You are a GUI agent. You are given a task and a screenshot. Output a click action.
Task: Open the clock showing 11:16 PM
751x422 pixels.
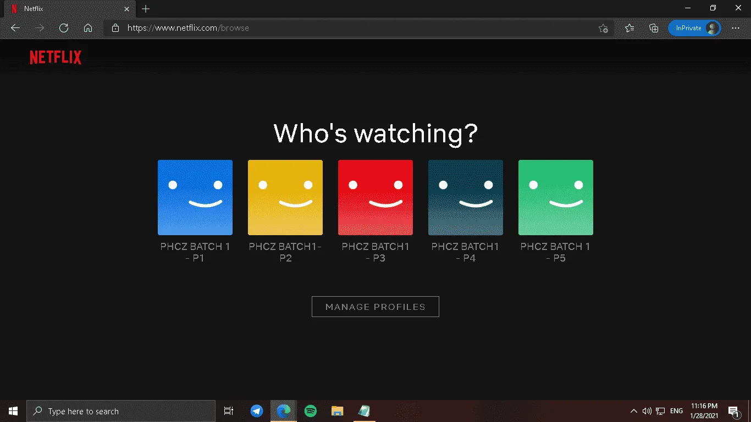[704, 411]
